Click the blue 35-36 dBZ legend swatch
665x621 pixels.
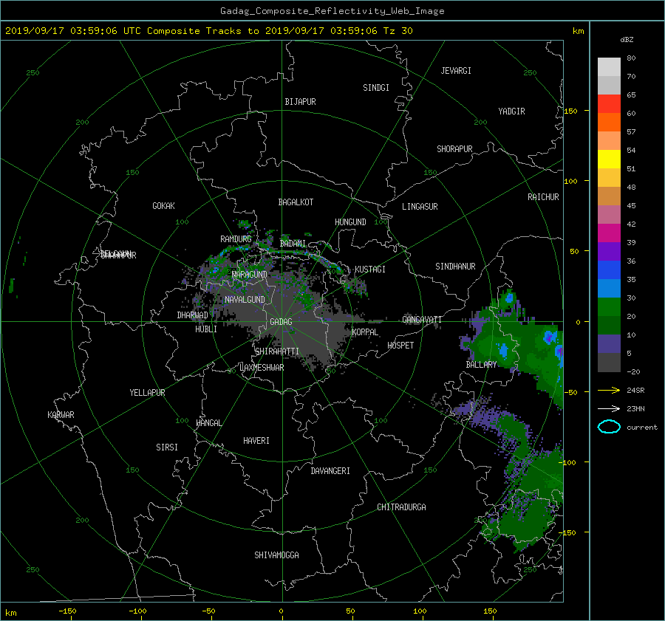coord(609,270)
